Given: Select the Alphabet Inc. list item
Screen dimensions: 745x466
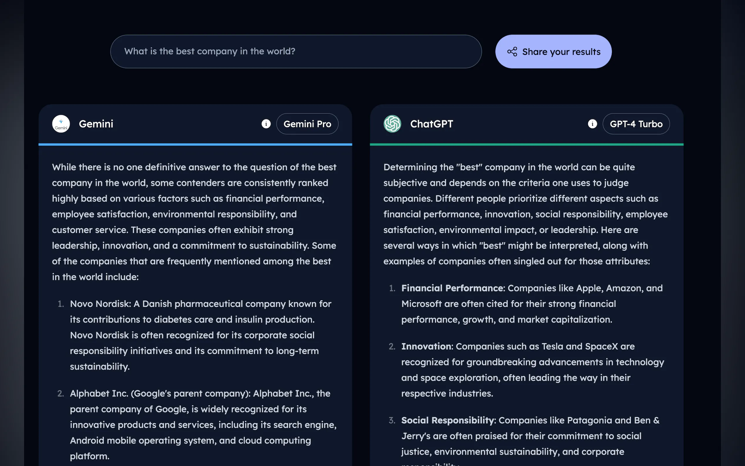Looking at the screenshot, I should coord(200,424).
